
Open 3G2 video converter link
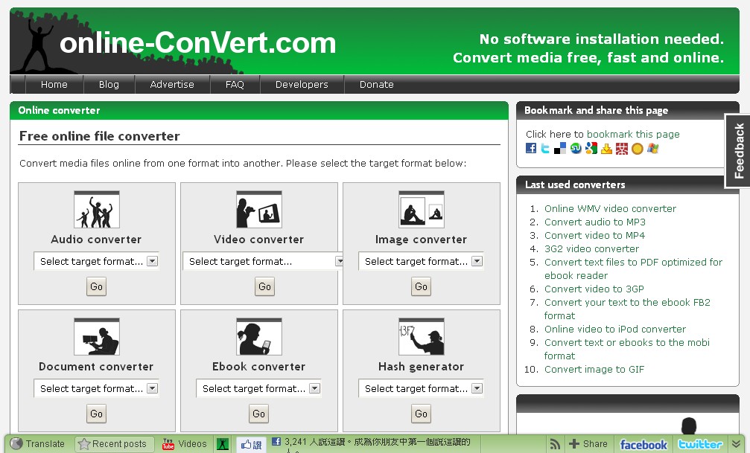point(591,249)
